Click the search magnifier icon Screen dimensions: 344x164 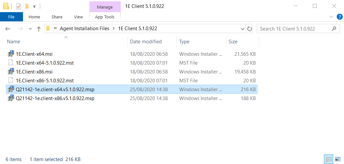334,29
